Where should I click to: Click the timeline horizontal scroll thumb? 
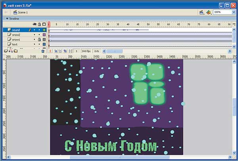(115, 51)
